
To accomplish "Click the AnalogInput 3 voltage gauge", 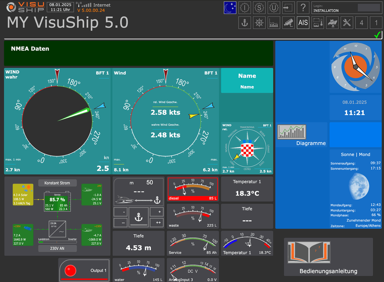I will pos(193,270).
